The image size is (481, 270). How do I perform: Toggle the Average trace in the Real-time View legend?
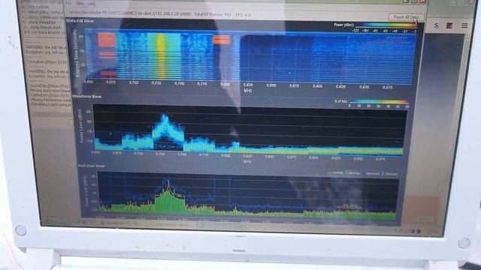point(353,173)
